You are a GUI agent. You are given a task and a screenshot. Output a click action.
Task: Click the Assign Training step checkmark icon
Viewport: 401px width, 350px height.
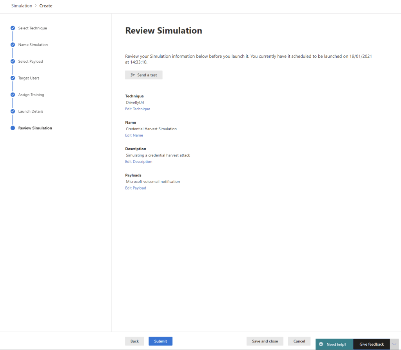point(13,95)
